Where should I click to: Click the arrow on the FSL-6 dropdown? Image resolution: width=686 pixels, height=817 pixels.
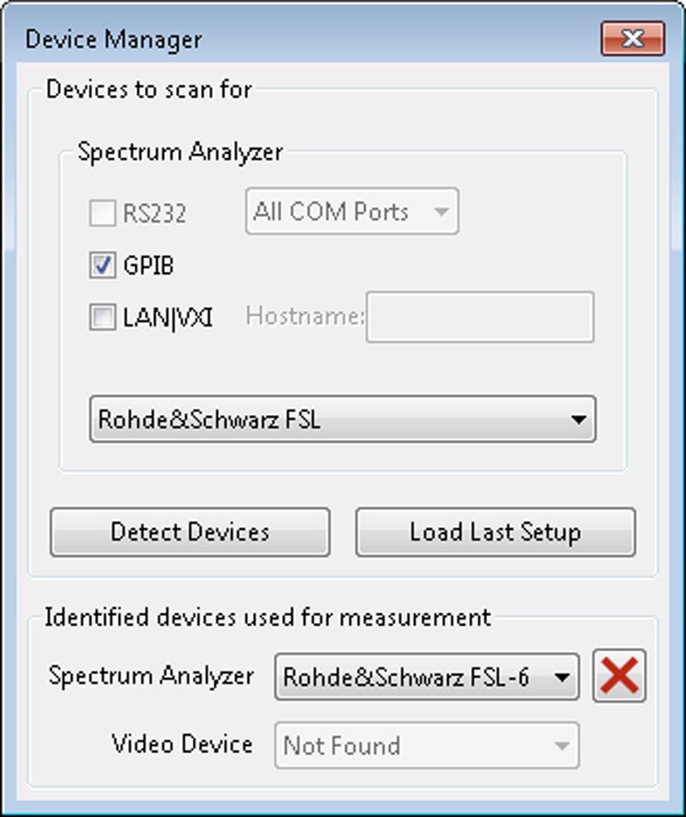[562, 677]
